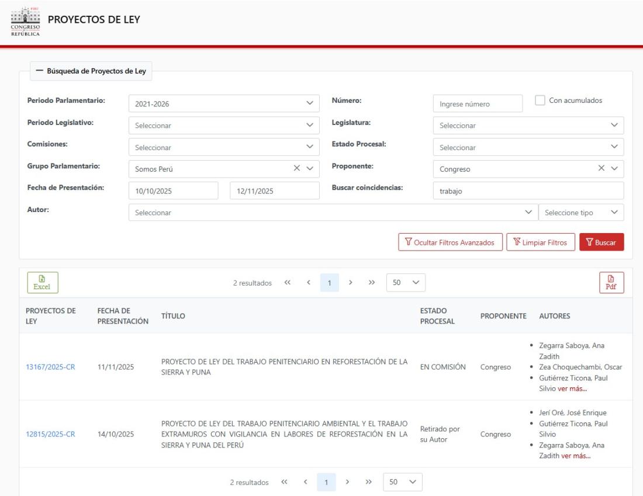Image resolution: width=643 pixels, height=496 pixels.
Task: Open project 13167/2025-CR link
Action: [x=50, y=367]
